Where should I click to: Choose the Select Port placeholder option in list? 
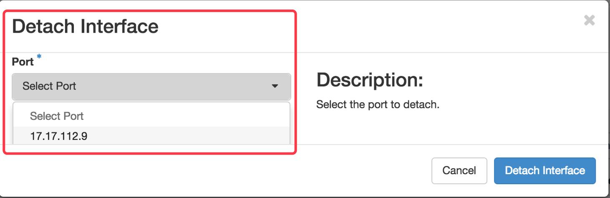[x=57, y=116]
